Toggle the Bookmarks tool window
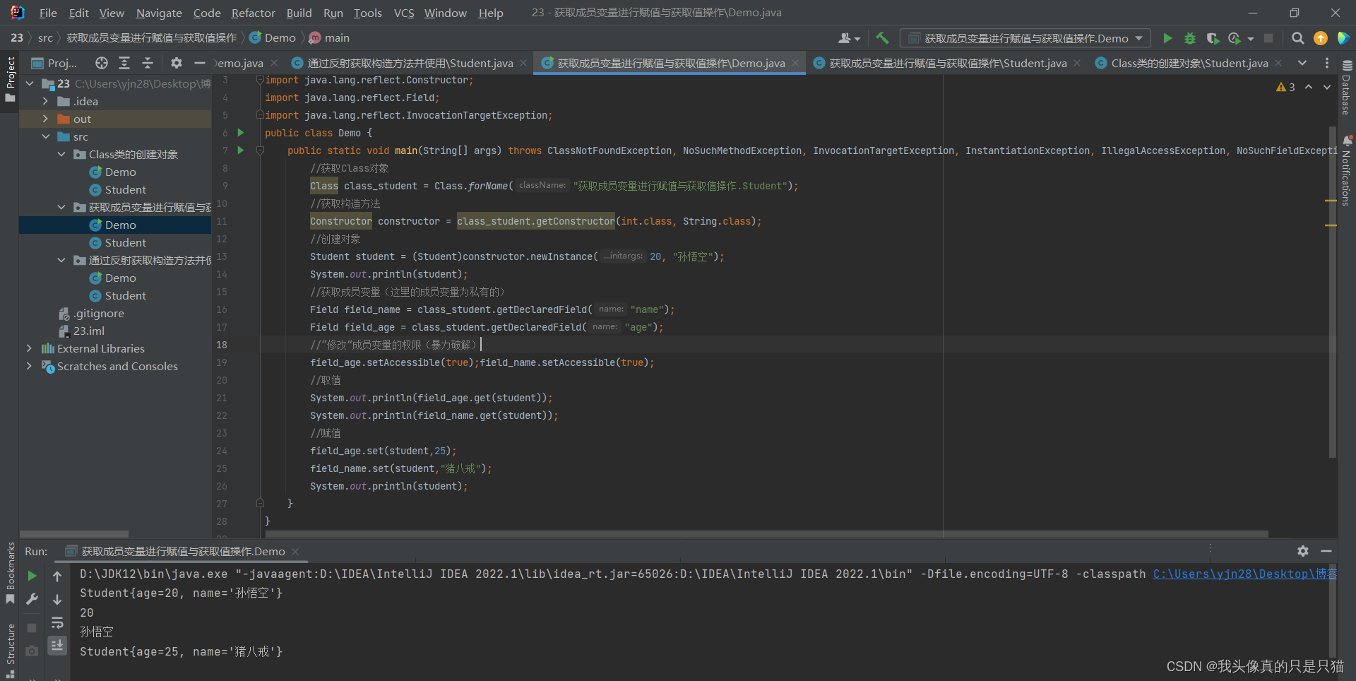This screenshot has height=681, width=1356. coord(10,573)
